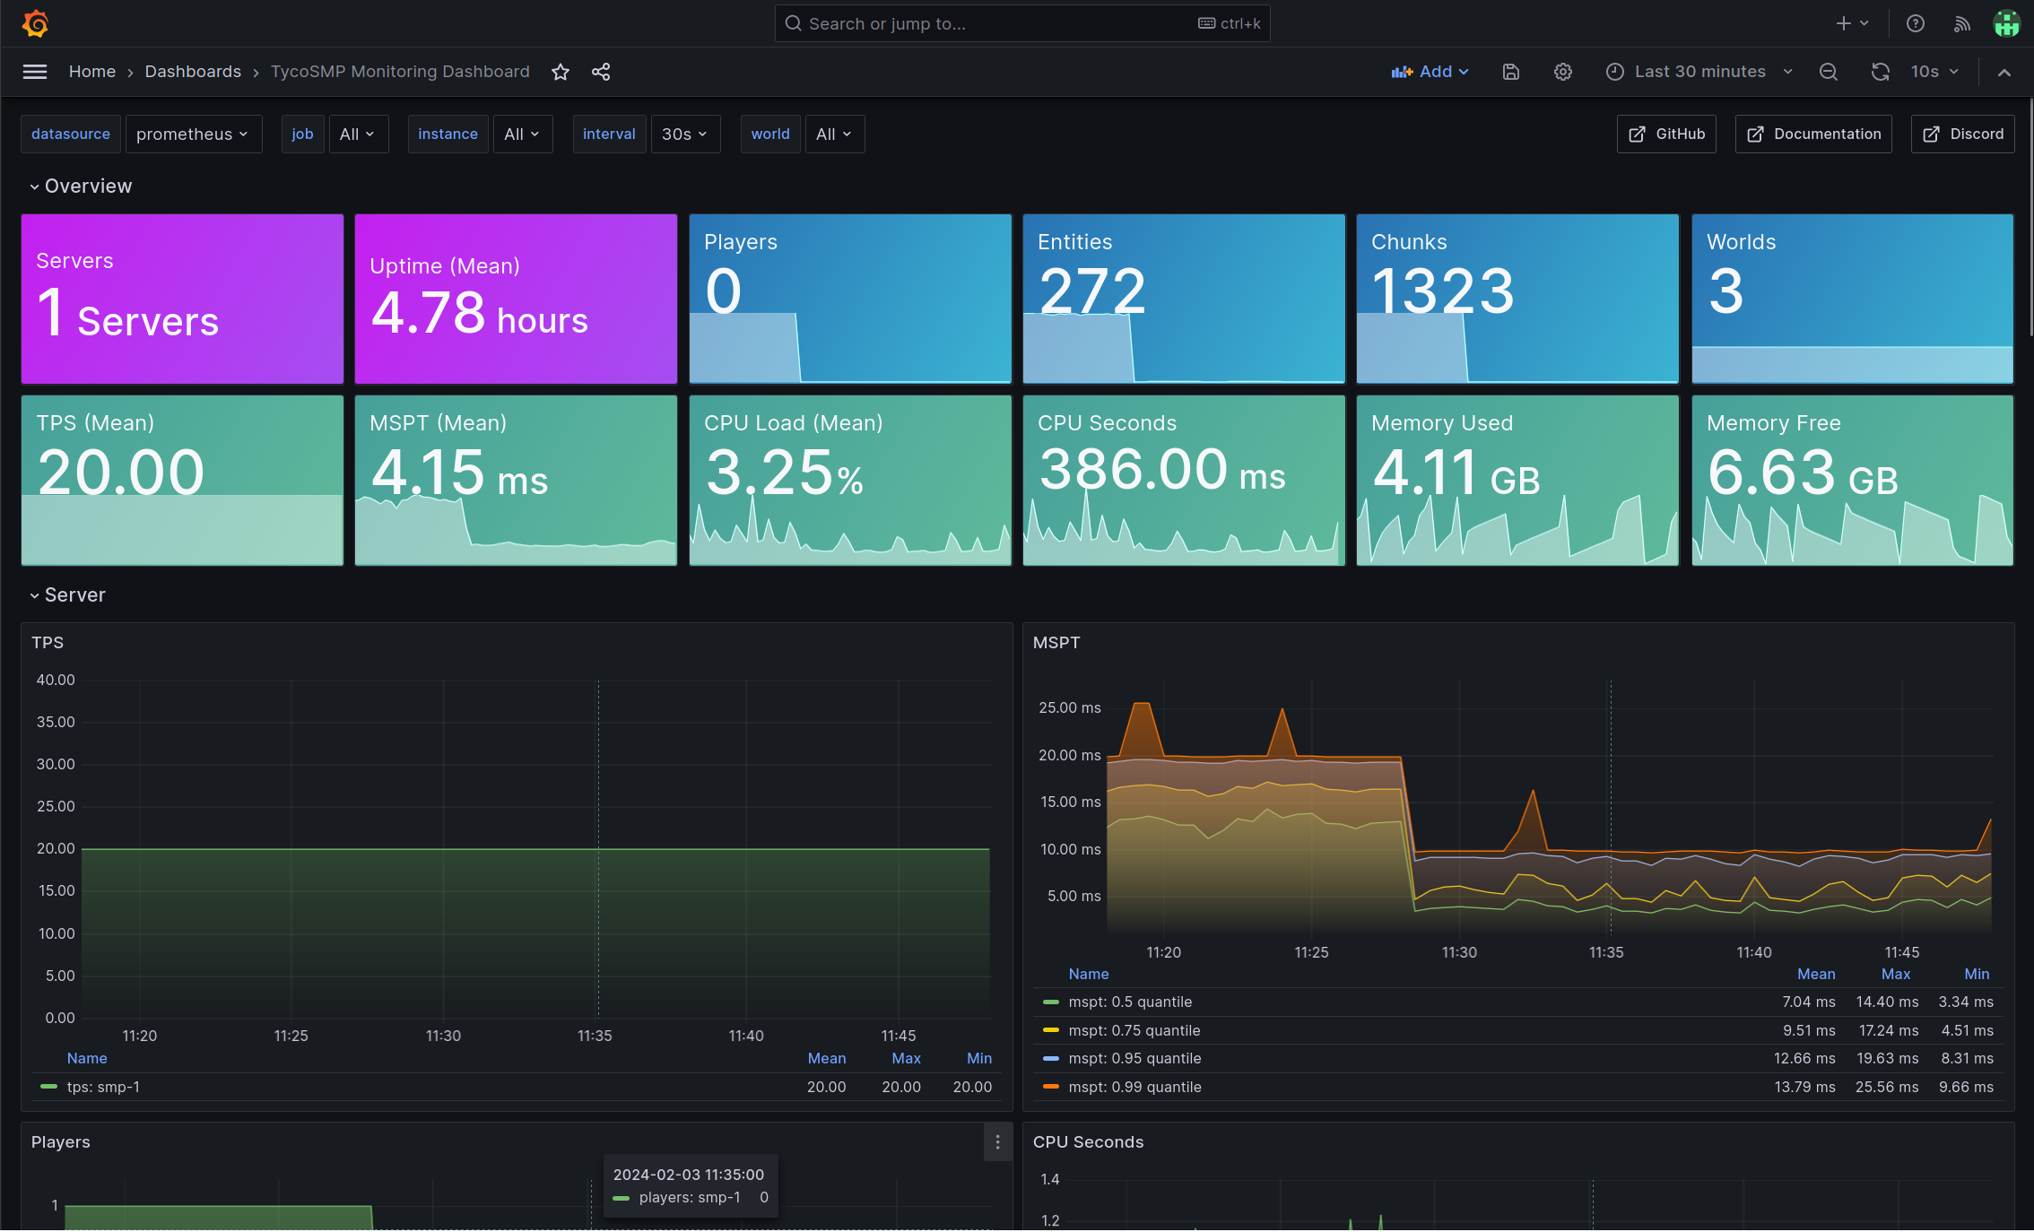Click the Uptime (Mean) stat panel

[x=516, y=299]
